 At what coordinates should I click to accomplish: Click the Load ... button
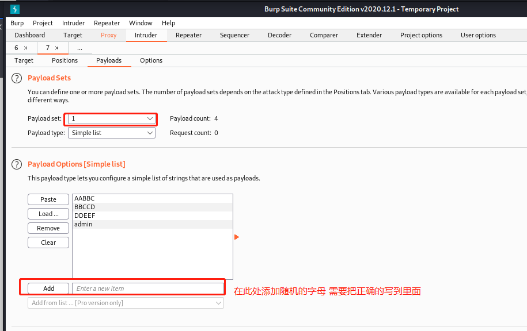click(48, 214)
